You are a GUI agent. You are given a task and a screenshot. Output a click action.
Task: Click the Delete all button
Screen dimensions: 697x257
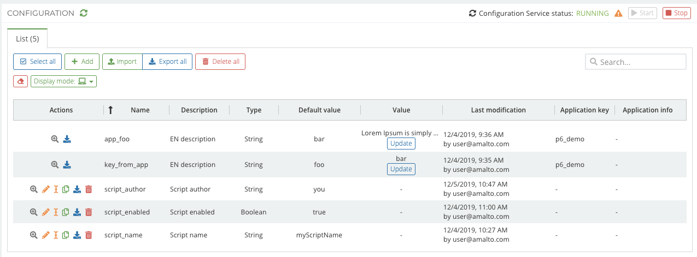[x=220, y=62]
